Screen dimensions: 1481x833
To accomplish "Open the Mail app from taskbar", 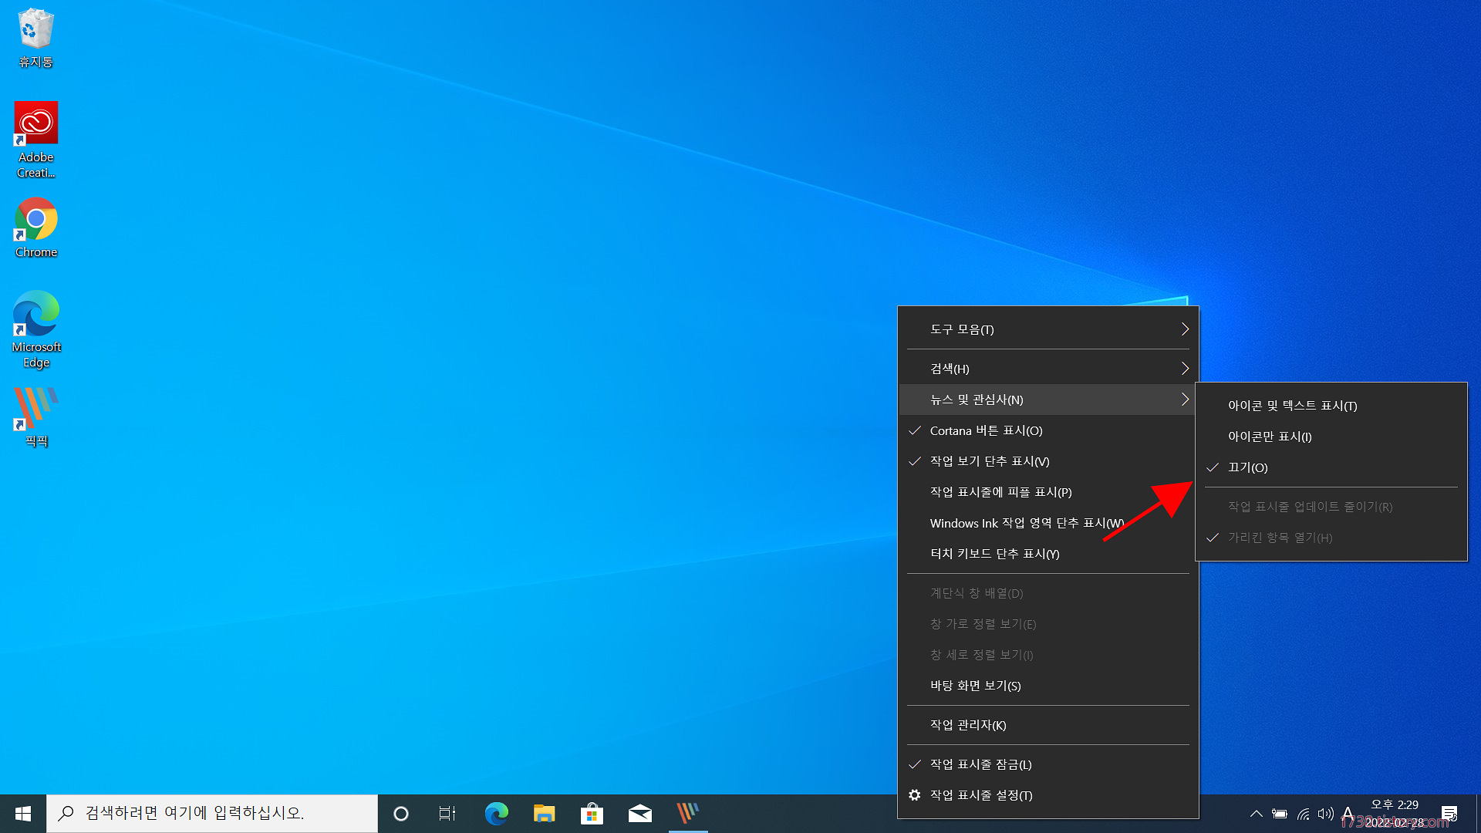I will pyautogui.click(x=639, y=813).
